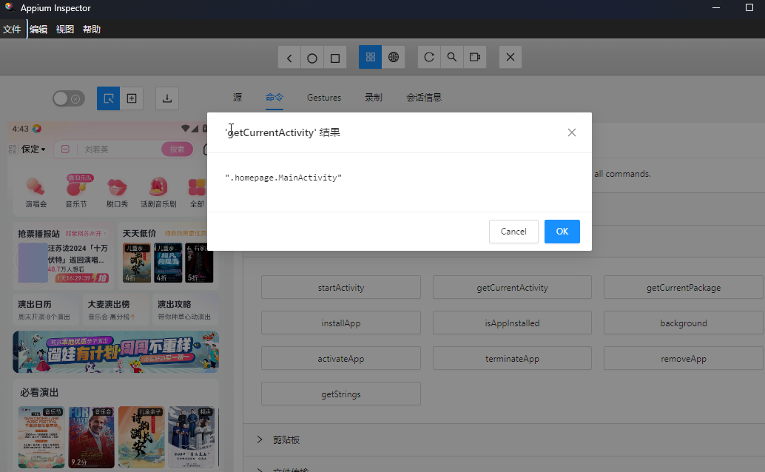The image size is (765, 472).
Task: Choose the Tap/Swipe by coordinates tool
Action: point(132,98)
